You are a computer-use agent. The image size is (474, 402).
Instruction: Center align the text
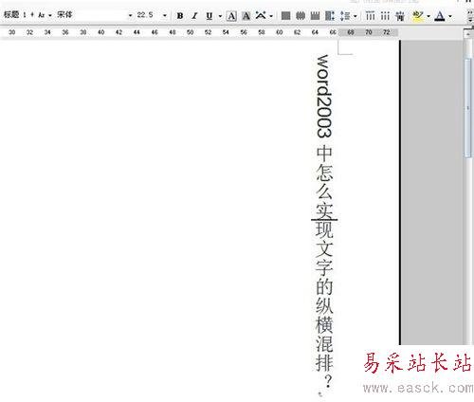301,15
